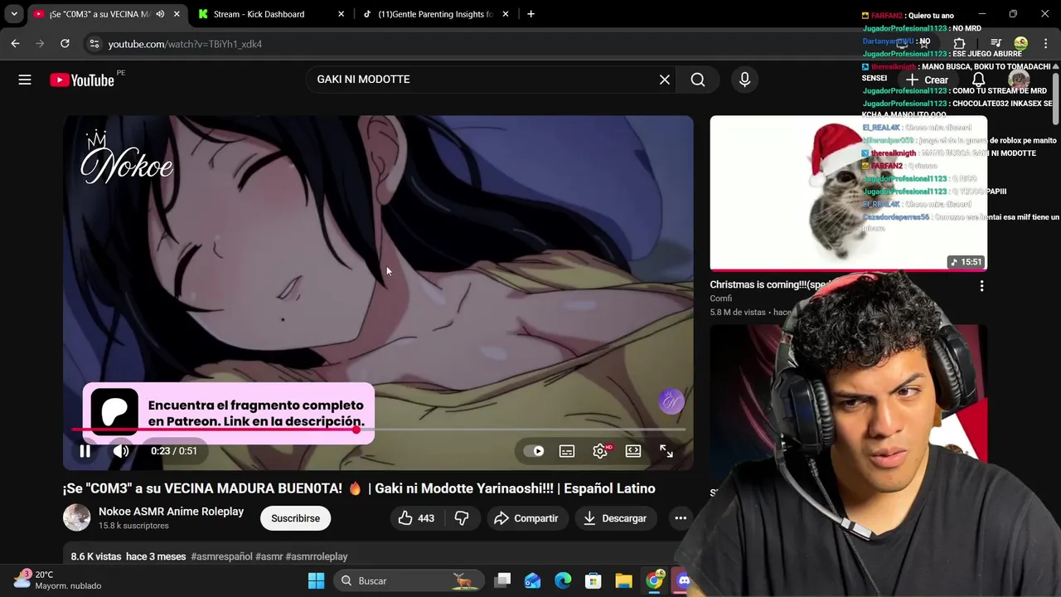
Task: Click the Descargar download button
Action: click(615, 518)
